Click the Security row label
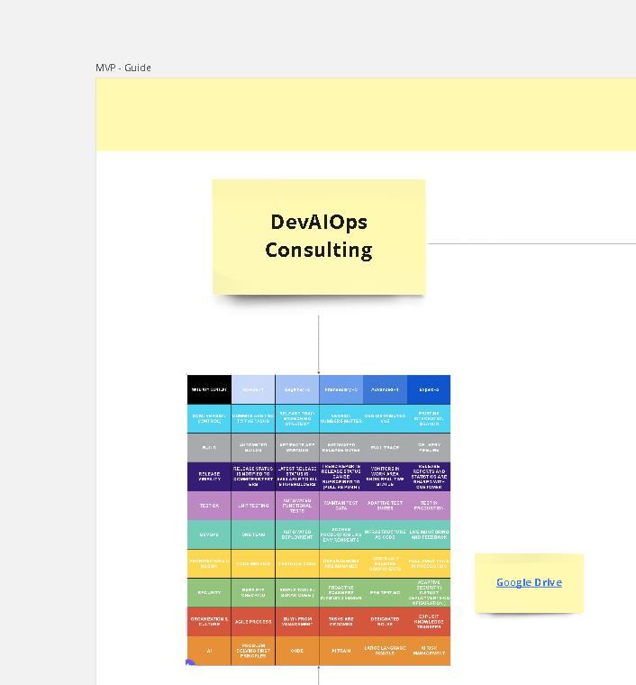Image resolution: width=636 pixels, height=685 pixels. (209, 593)
